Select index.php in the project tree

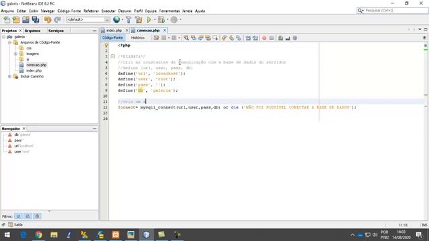pyautogui.click(x=34, y=71)
